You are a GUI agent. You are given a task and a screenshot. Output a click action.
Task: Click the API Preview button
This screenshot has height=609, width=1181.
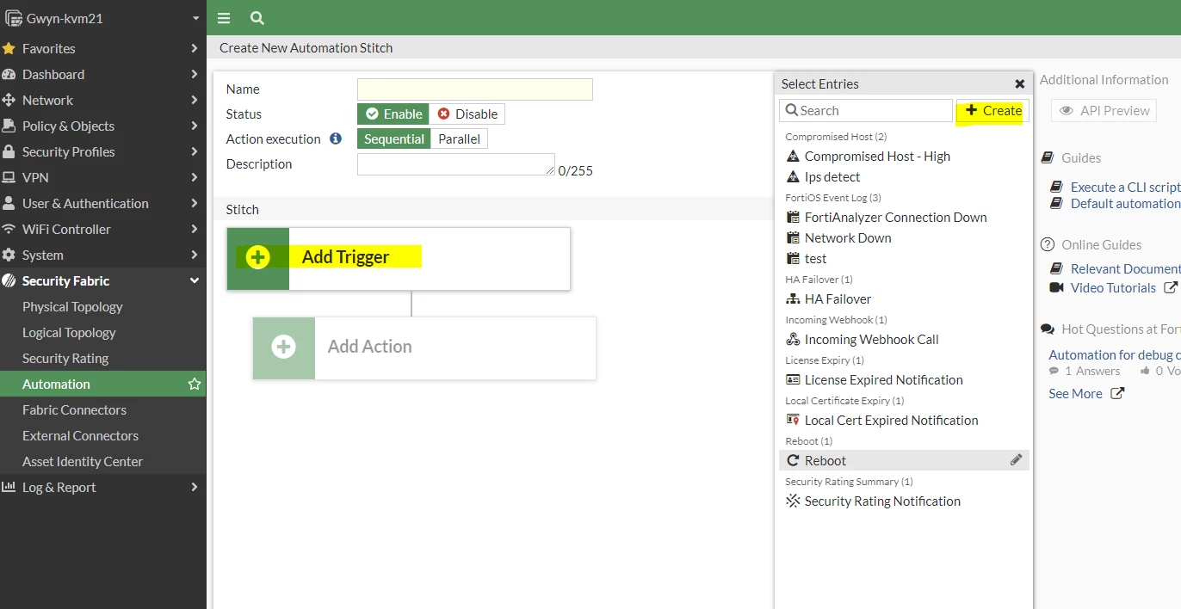[1104, 111]
